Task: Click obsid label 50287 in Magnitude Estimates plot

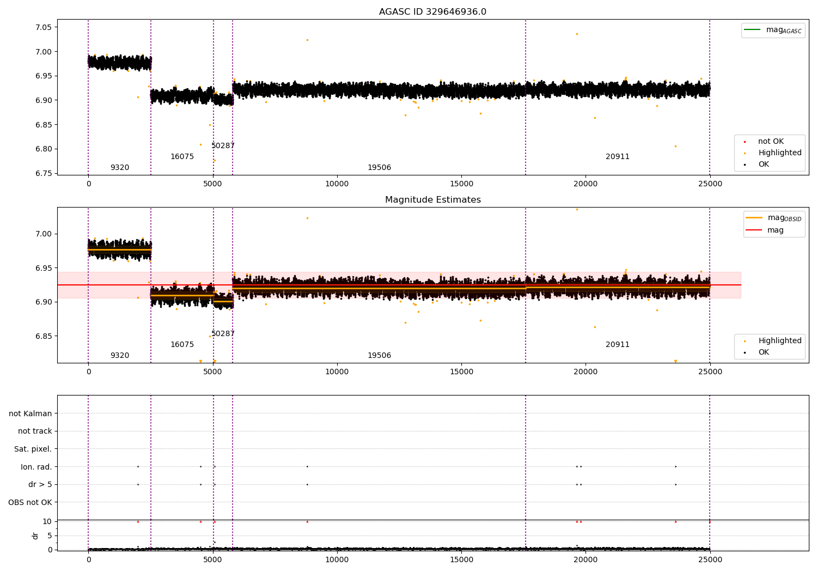Action: 223,333
